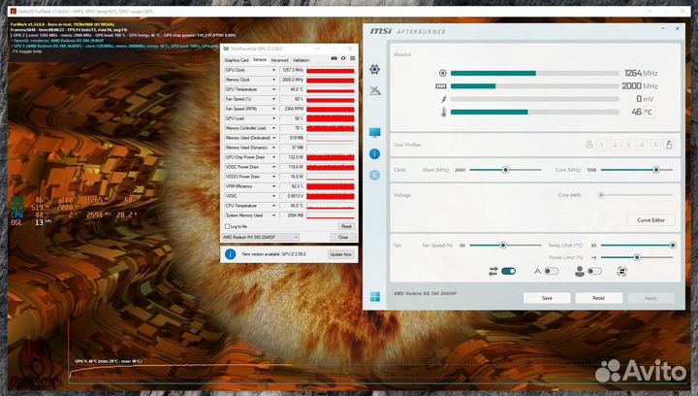This screenshot has width=698, height=396.
Task: Switch to the Sensors tab in GPU-Z
Action: (x=260, y=59)
